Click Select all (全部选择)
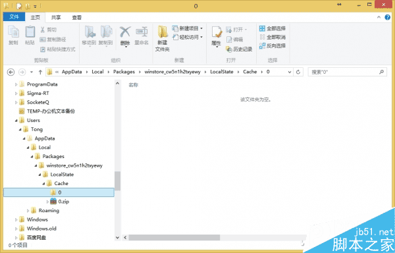 [273, 28]
